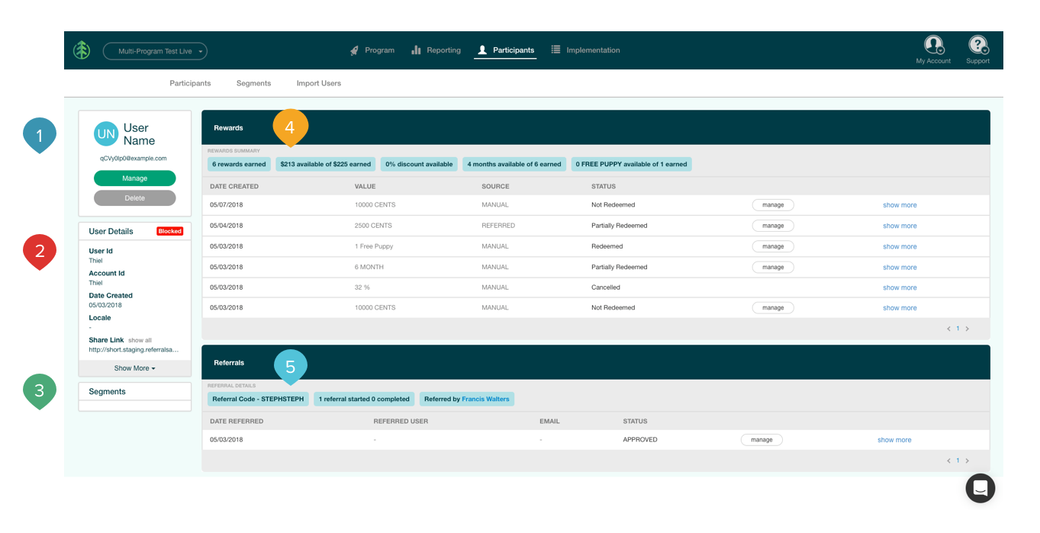Open the Import Users tab

click(318, 83)
